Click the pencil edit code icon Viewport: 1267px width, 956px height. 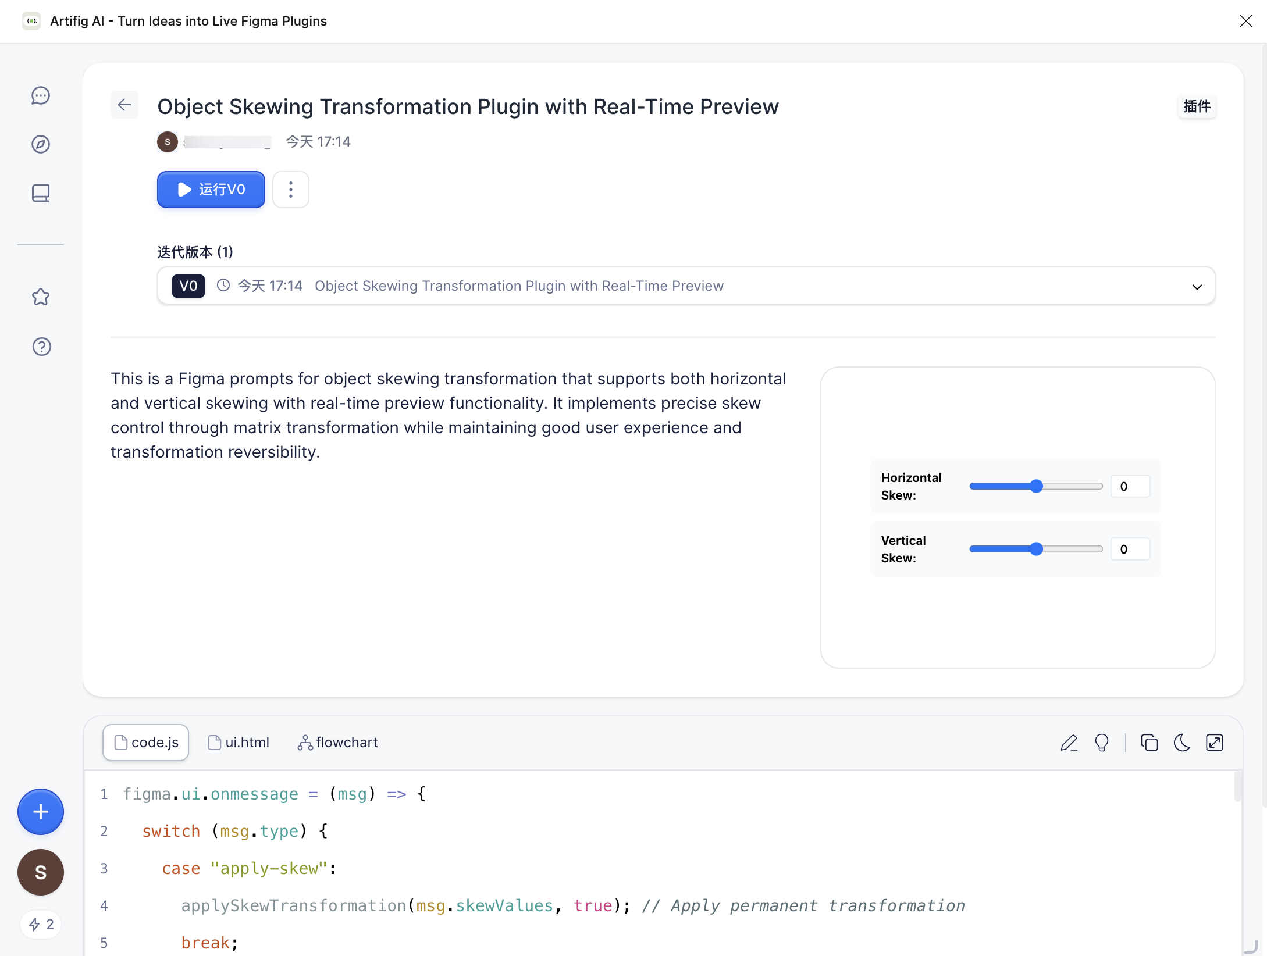(x=1069, y=743)
